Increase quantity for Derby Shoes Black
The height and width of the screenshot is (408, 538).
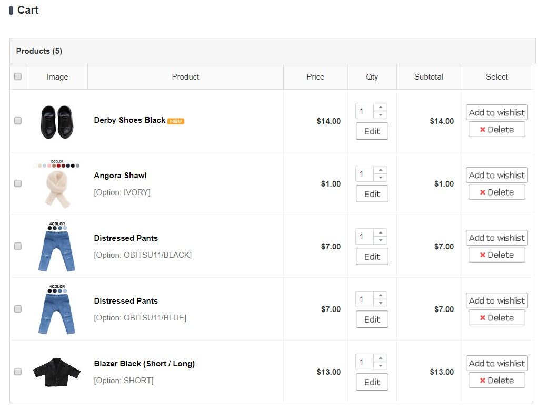381,107
